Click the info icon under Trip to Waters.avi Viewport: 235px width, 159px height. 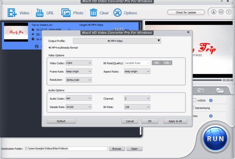click(x=36, y=46)
